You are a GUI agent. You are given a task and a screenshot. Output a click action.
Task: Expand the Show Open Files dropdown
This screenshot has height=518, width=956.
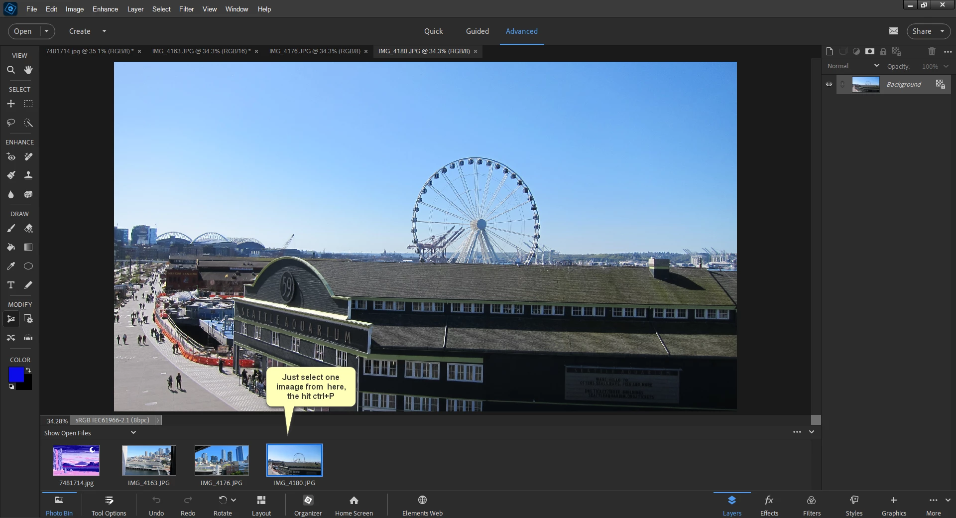(x=90, y=433)
